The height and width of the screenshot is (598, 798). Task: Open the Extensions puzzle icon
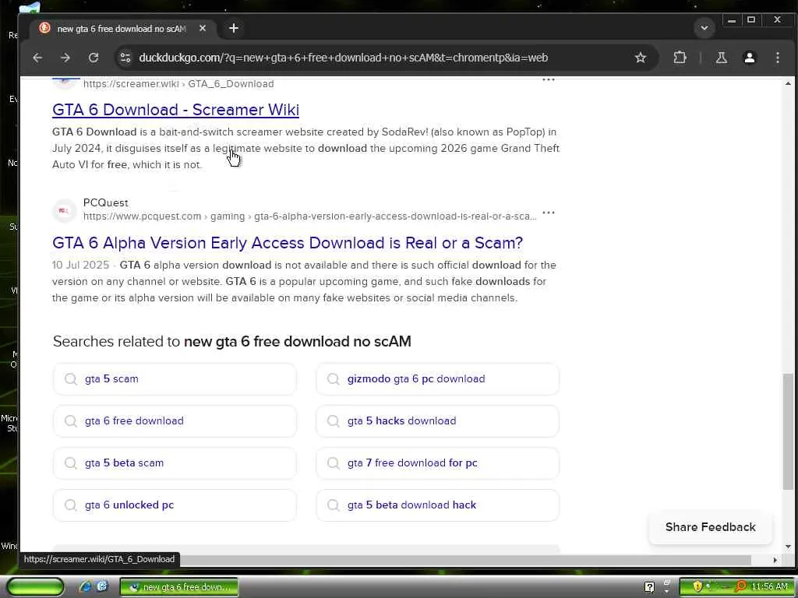click(680, 58)
